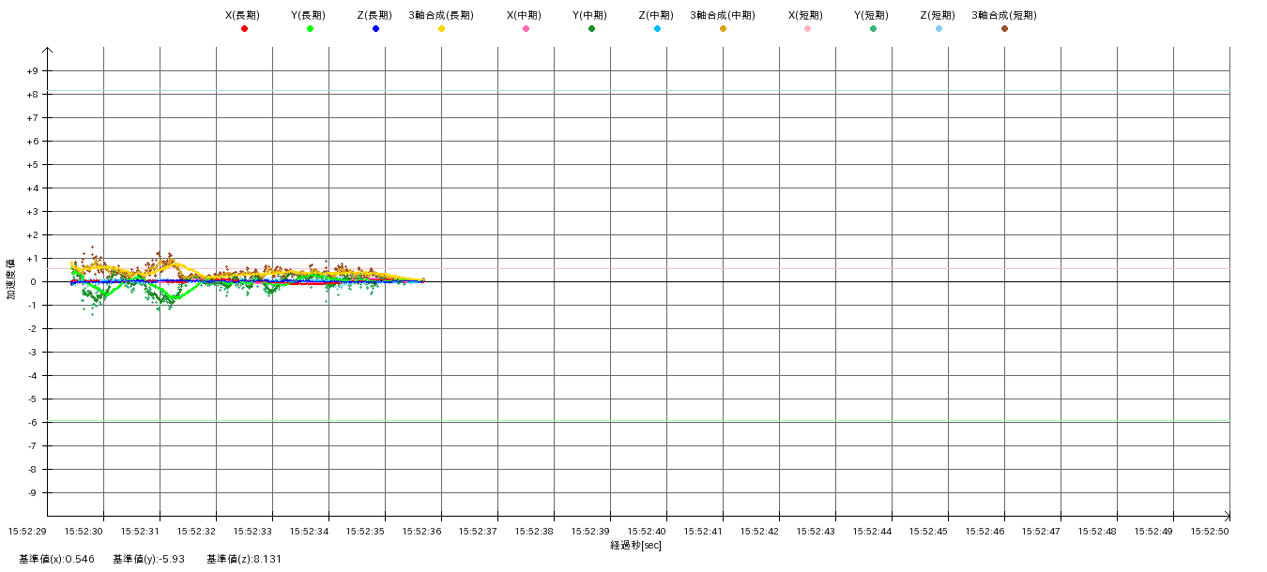Image resolution: width=1267 pixels, height=572 pixels.
Task: Click the 基準値(z):8.131 text
Action: pyautogui.click(x=244, y=559)
